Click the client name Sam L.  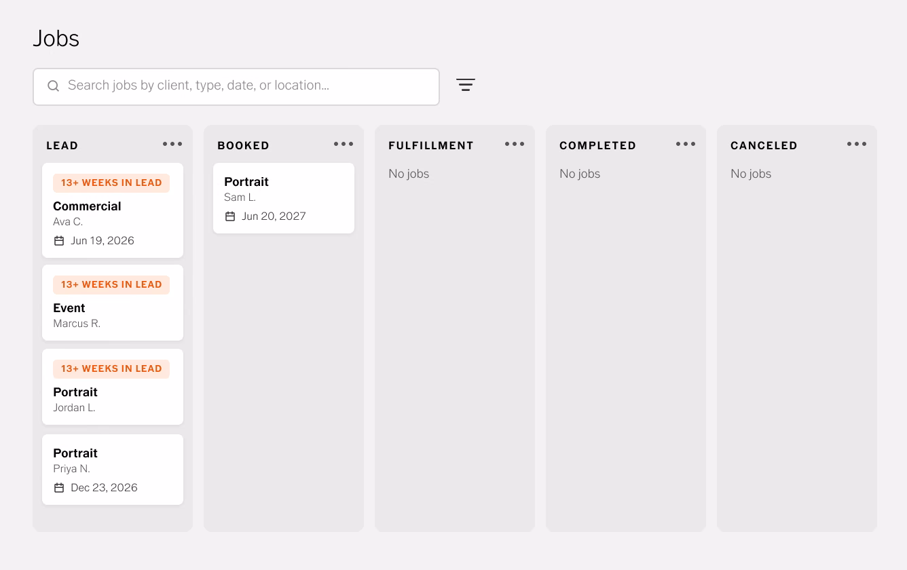[240, 197]
